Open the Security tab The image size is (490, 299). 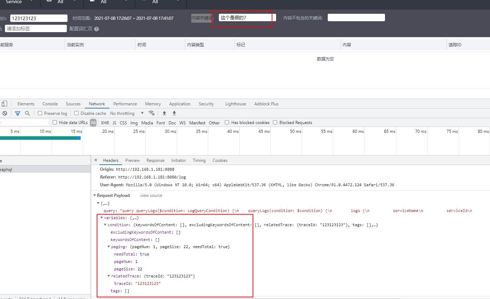(206, 104)
